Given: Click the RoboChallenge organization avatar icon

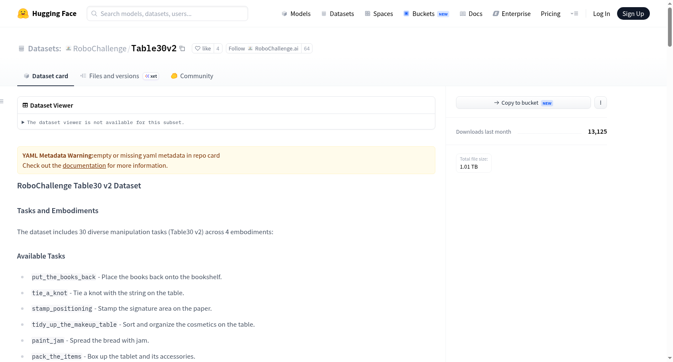Looking at the screenshot, I should (69, 48).
